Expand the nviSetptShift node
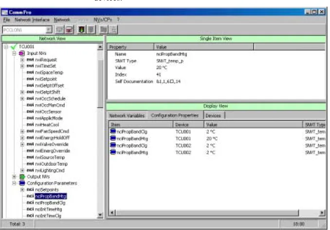330x230 pixels. click(22, 92)
